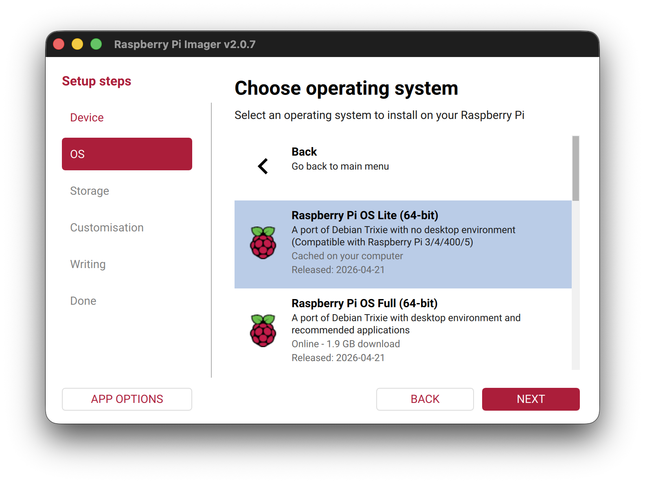
Task: Click the 'Raspberry Pi Imager v2.0.7' title
Action: [185, 44]
